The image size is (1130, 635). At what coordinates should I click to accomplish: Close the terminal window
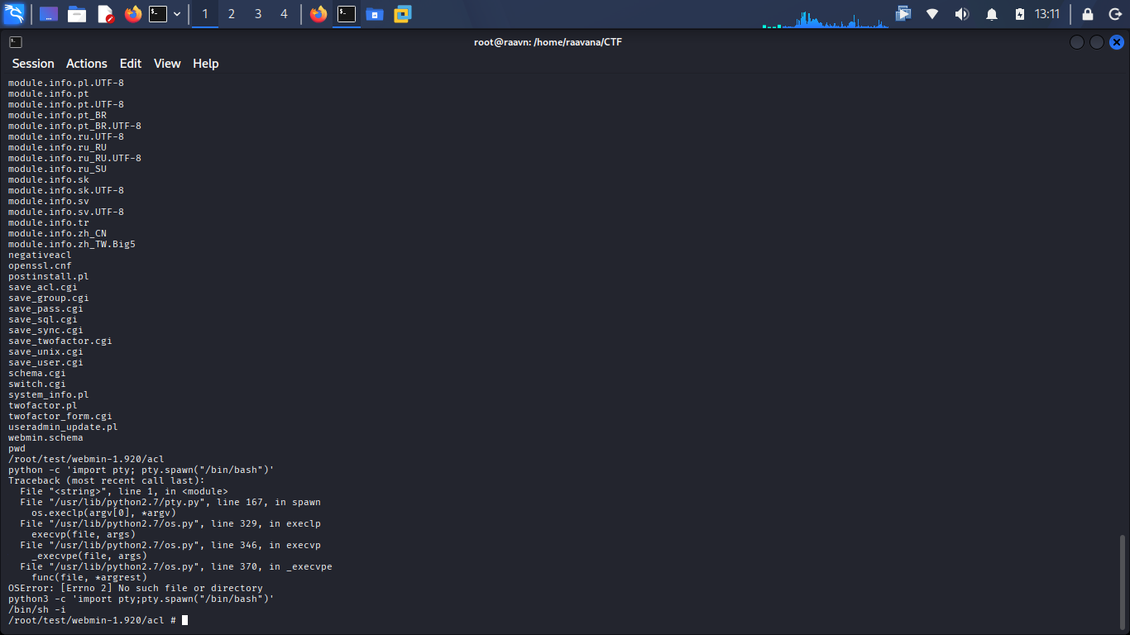click(1117, 42)
